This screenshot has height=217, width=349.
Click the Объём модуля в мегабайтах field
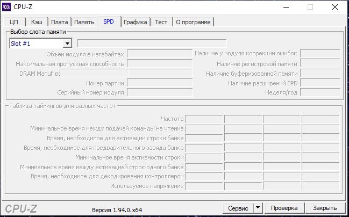tap(160, 54)
